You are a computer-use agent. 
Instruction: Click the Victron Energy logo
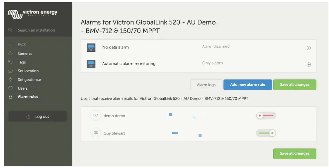pos(33,14)
